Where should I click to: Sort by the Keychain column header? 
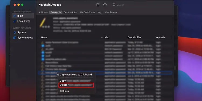coord(160,37)
